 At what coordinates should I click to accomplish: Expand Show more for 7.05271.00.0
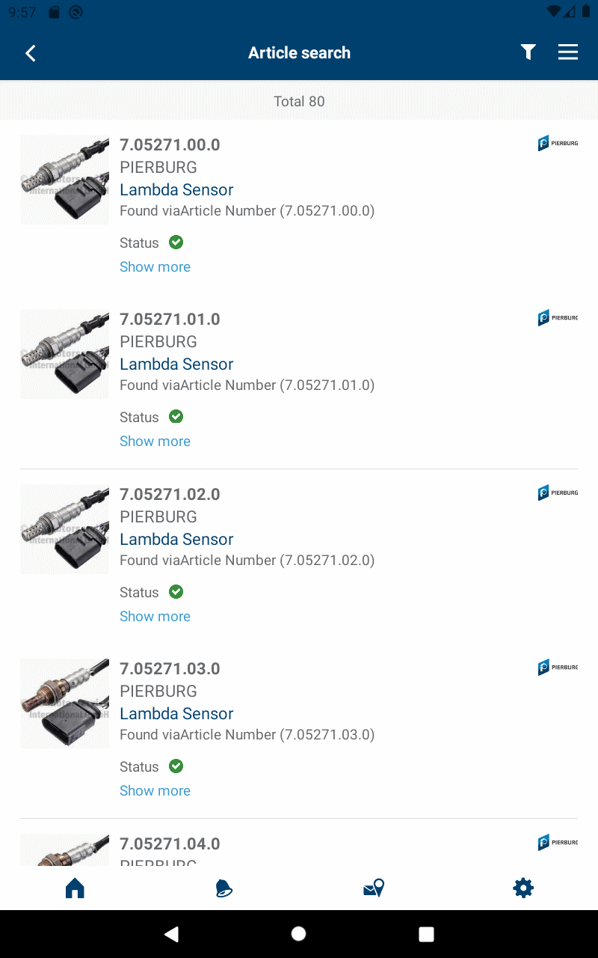tap(155, 267)
